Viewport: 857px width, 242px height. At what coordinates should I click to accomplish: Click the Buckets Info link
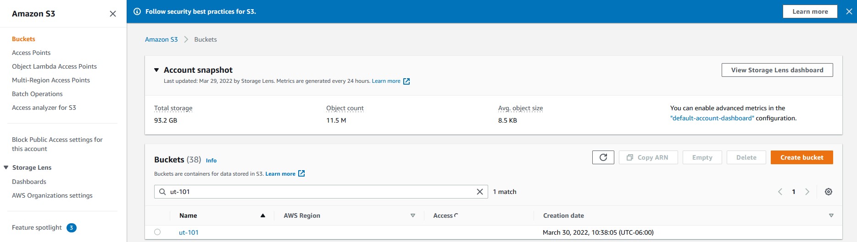[x=211, y=161]
